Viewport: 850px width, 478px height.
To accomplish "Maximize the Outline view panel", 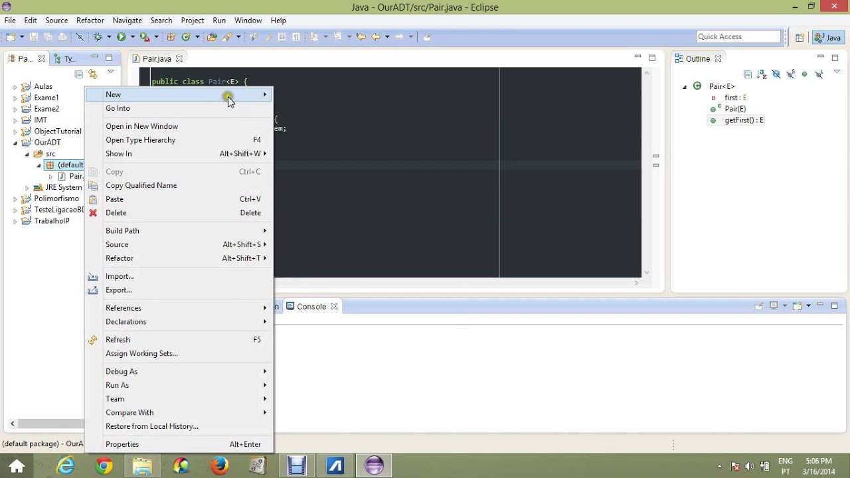I will pyautogui.click(x=835, y=58).
